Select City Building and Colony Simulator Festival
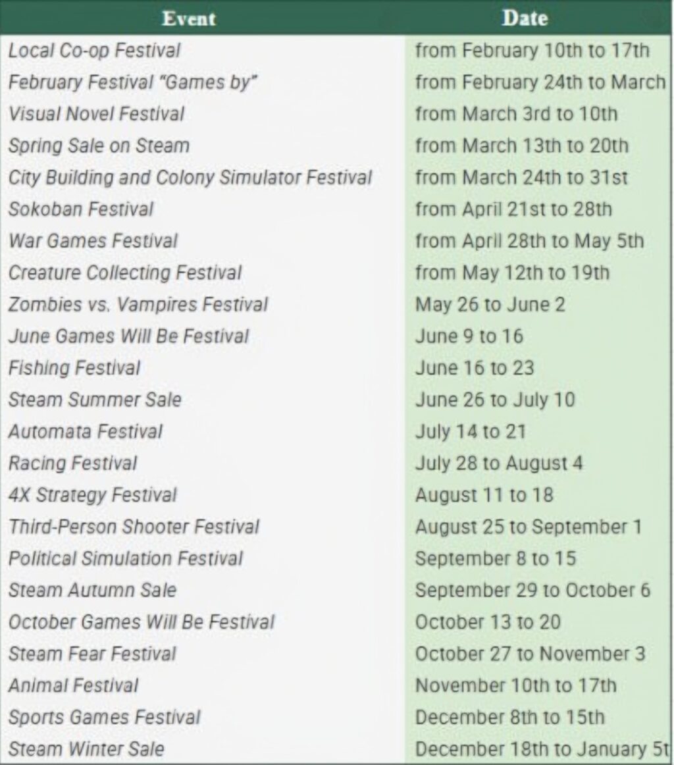Viewport: 674px width, 765px height. point(190,178)
